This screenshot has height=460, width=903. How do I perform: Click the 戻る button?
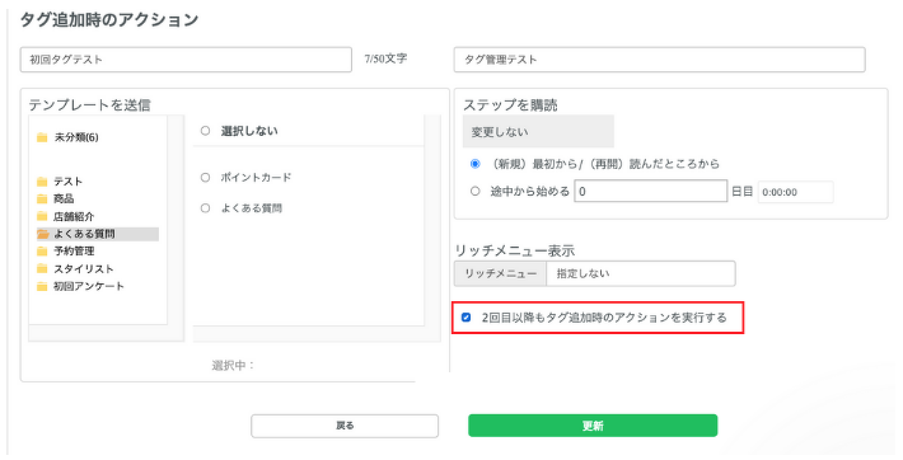(345, 426)
